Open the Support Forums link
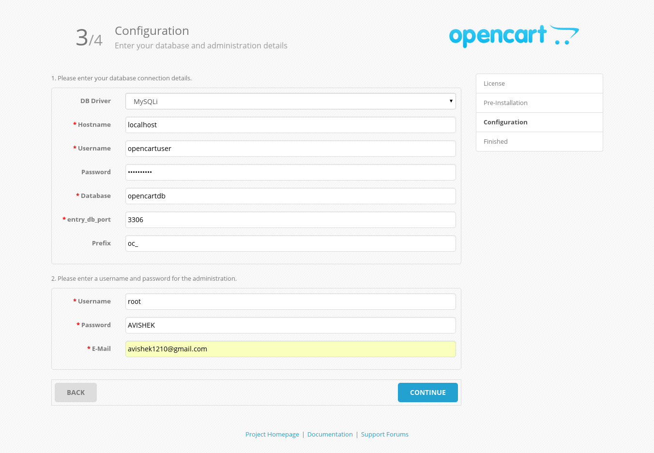Image resolution: width=654 pixels, height=453 pixels. [x=385, y=434]
